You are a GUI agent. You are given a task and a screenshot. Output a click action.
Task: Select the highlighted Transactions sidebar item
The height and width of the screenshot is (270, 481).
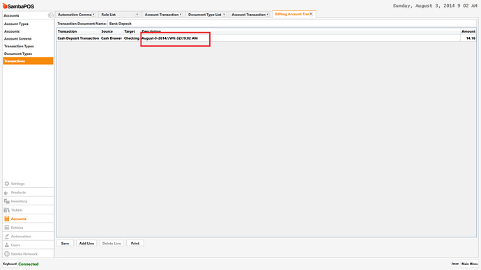click(x=28, y=61)
